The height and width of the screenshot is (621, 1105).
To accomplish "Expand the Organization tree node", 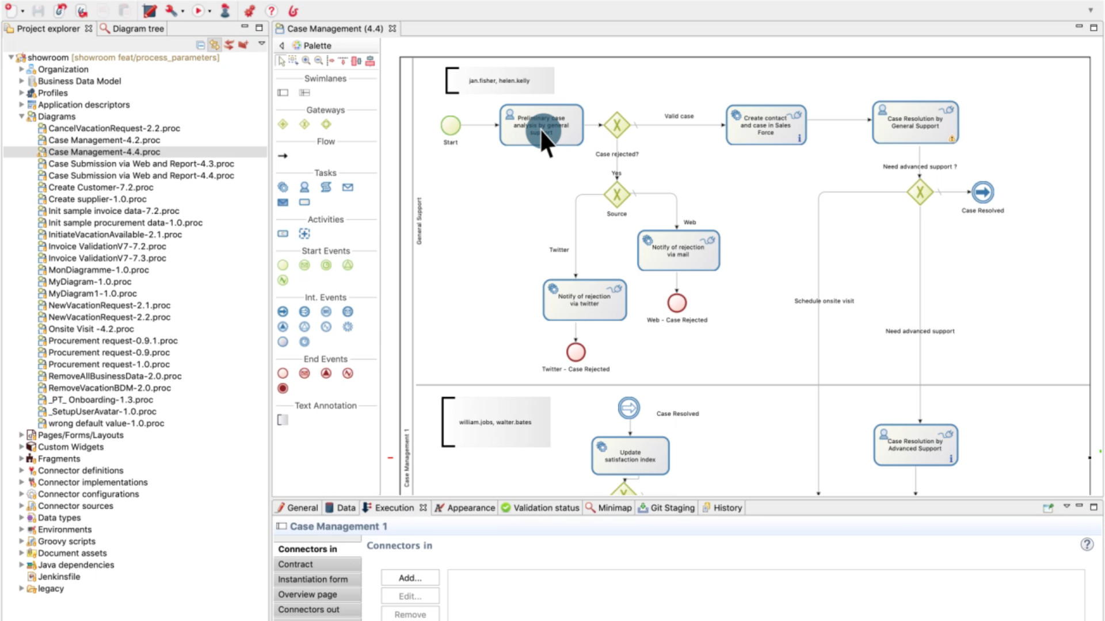I will 21,69.
